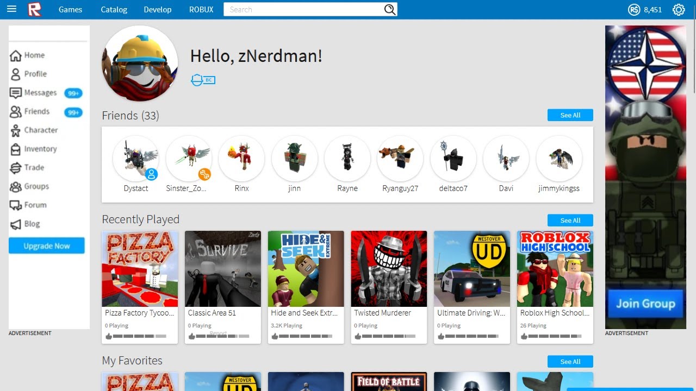
Task: Click the Builders Club badge icon
Action: pyautogui.click(x=203, y=80)
